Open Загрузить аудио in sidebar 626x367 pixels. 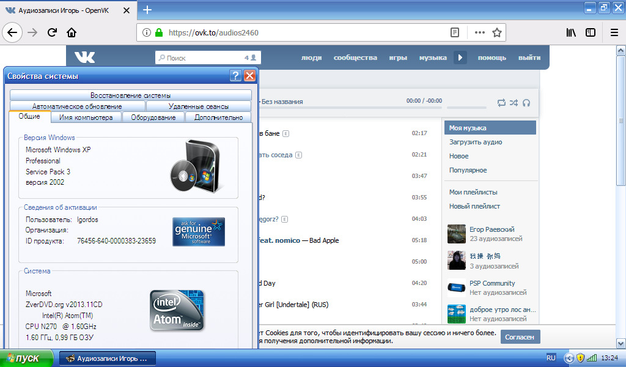[x=476, y=142]
